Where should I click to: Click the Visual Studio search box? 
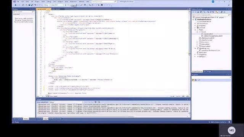[x=104, y=2]
